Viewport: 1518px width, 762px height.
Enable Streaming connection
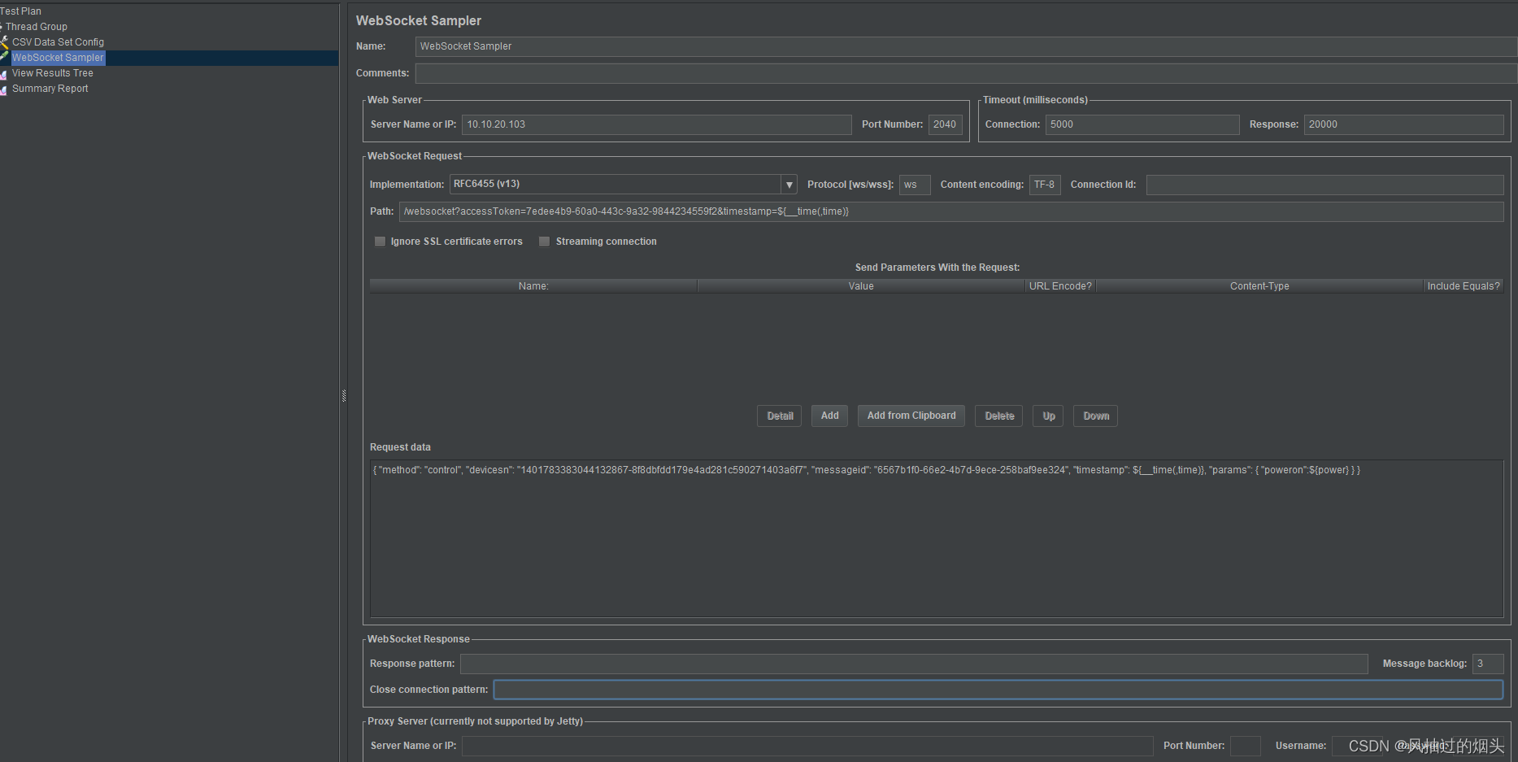544,241
